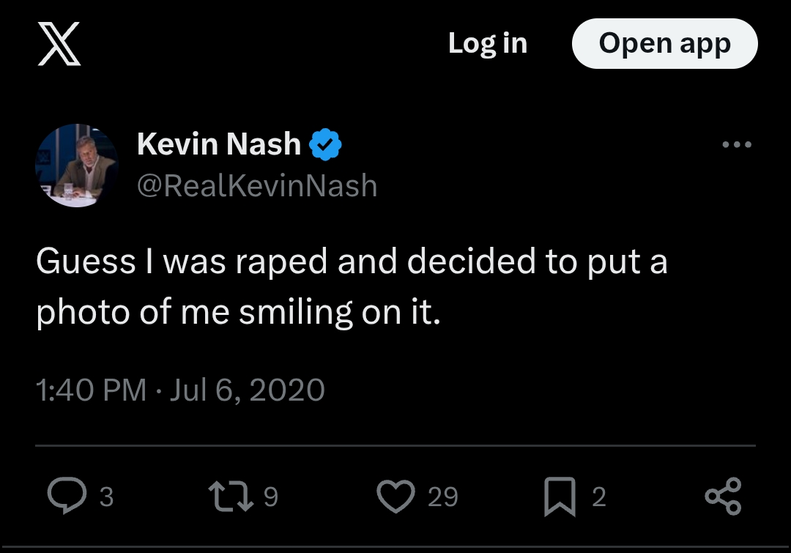Click the repost arrows icon

(x=231, y=497)
